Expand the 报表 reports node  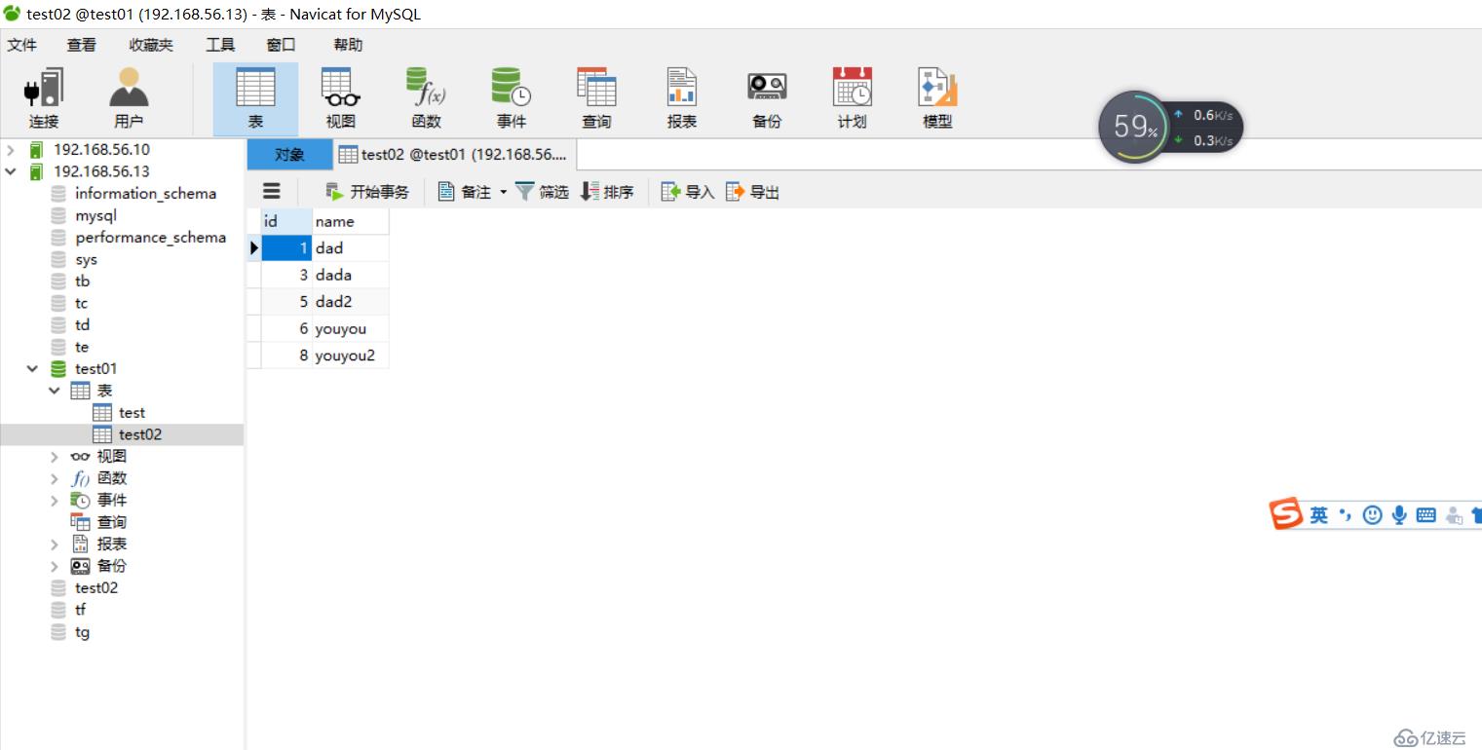pyautogui.click(x=55, y=544)
